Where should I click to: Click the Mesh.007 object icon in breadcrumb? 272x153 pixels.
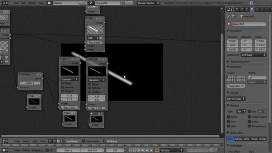pos(241,17)
